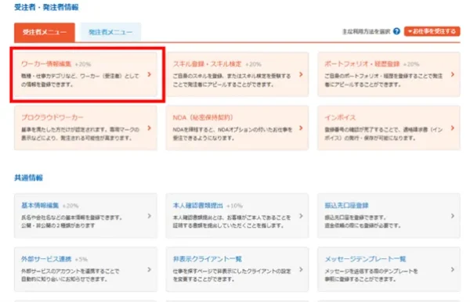The width and height of the screenshot is (470, 302).
Task: Click the arrow on the 基本情報編集 card
Action: click(x=150, y=216)
